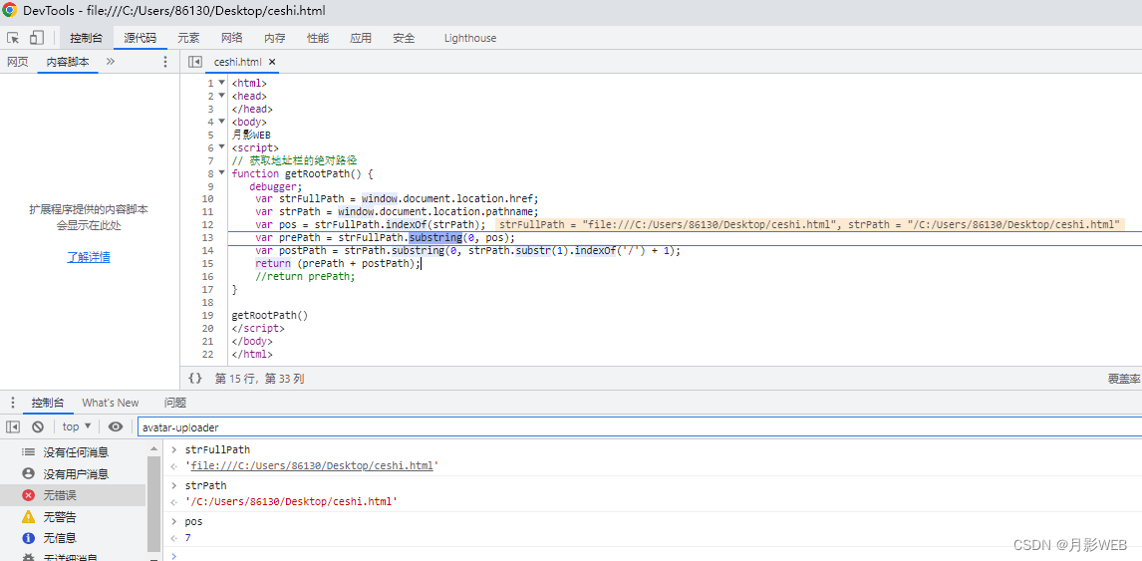Image resolution: width=1142 pixels, height=561 pixels.
Task: Clear the console with the ban icon
Action: [38, 426]
